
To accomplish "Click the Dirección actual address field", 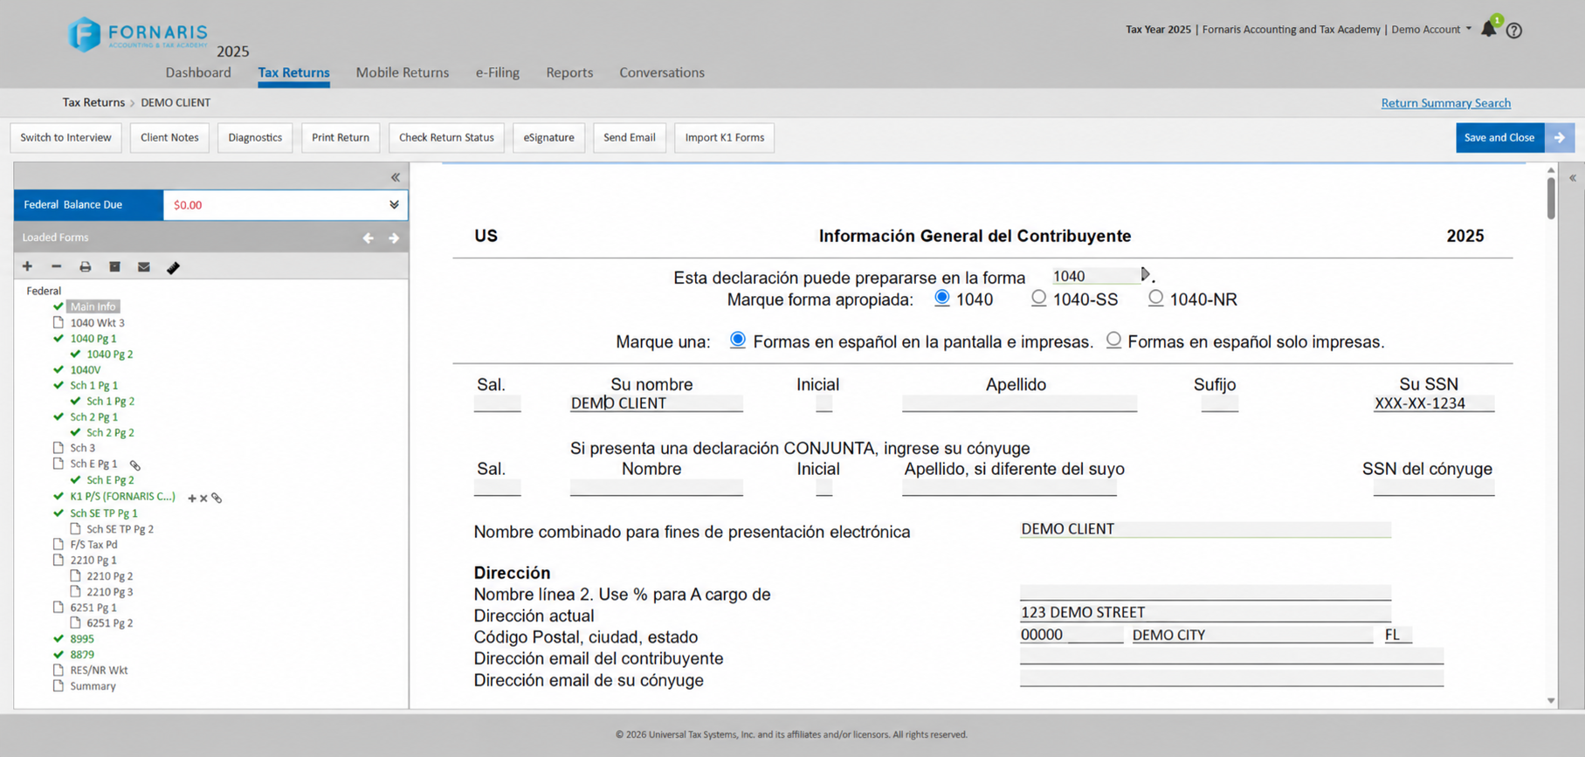I will [1205, 612].
